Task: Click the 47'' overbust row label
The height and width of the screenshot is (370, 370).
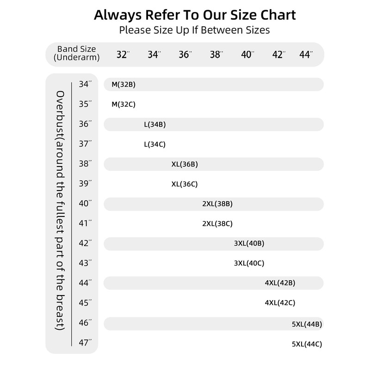Action: (85, 342)
